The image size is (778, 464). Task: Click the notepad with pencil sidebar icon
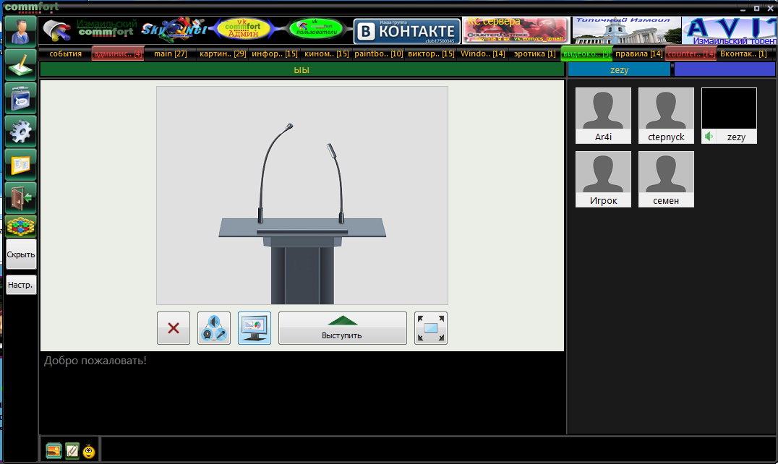(x=21, y=64)
